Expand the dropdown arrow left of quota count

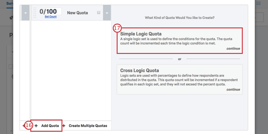25,13
